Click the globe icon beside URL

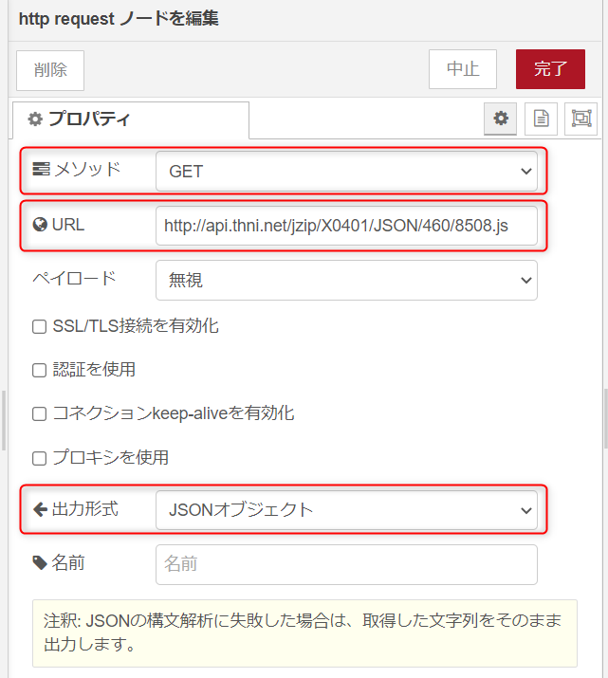coord(40,225)
